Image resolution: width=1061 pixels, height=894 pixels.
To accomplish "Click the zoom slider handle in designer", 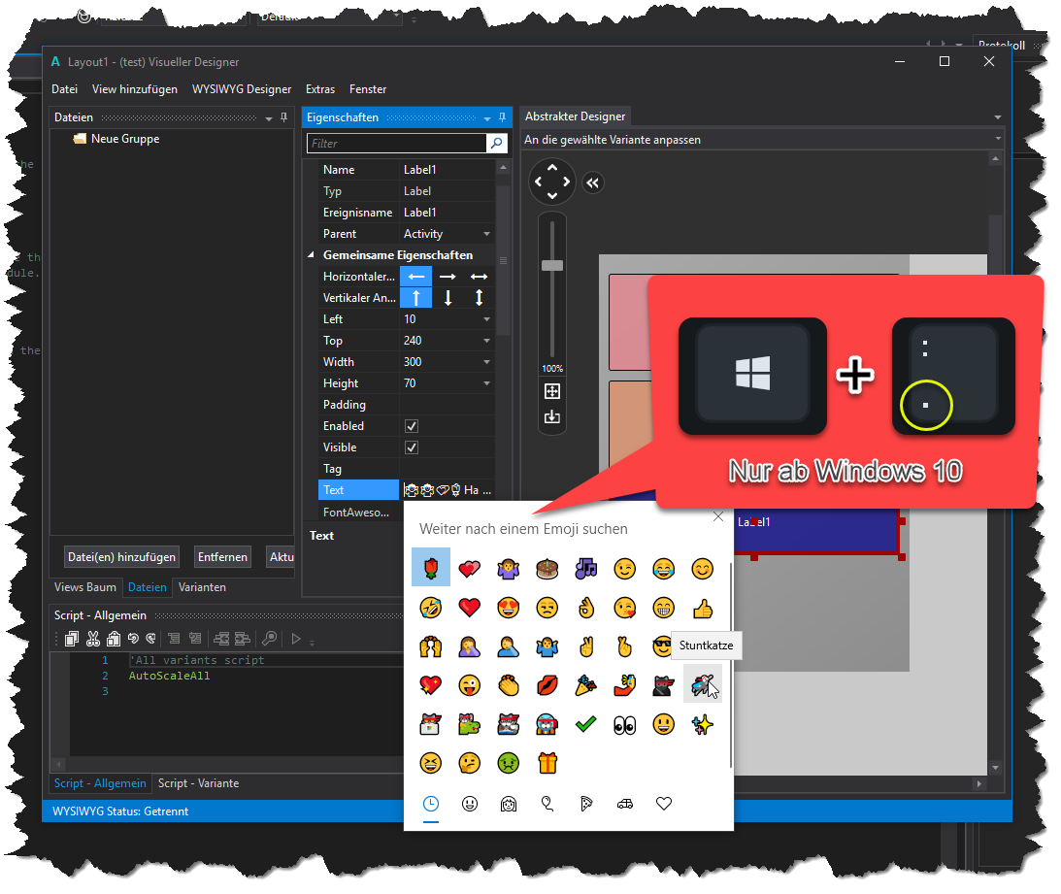I will point(552,265).
